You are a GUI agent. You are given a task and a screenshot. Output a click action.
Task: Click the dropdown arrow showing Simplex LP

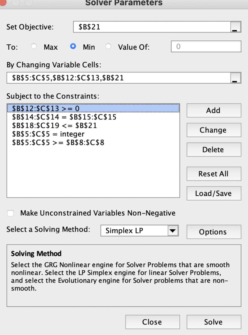[x=173, y=230]
